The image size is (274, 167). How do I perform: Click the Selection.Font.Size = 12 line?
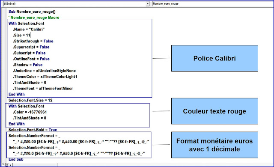pos(30,100)
